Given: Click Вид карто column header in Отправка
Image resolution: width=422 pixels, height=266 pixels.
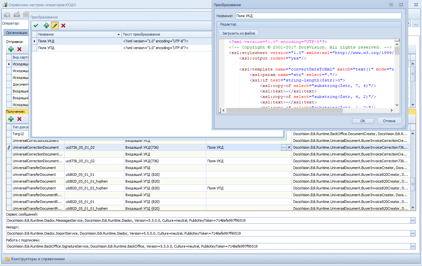Looking at the screenshot, I should [20, 57].
